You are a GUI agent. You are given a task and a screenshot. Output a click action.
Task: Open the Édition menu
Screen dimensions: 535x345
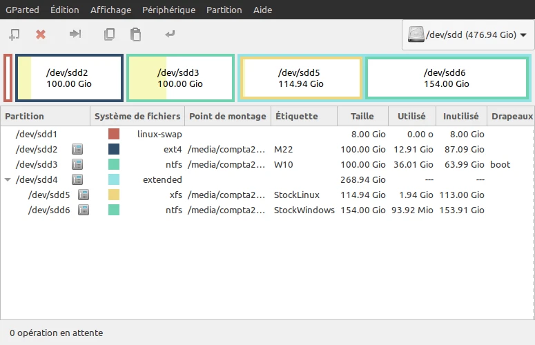point(64,10)
